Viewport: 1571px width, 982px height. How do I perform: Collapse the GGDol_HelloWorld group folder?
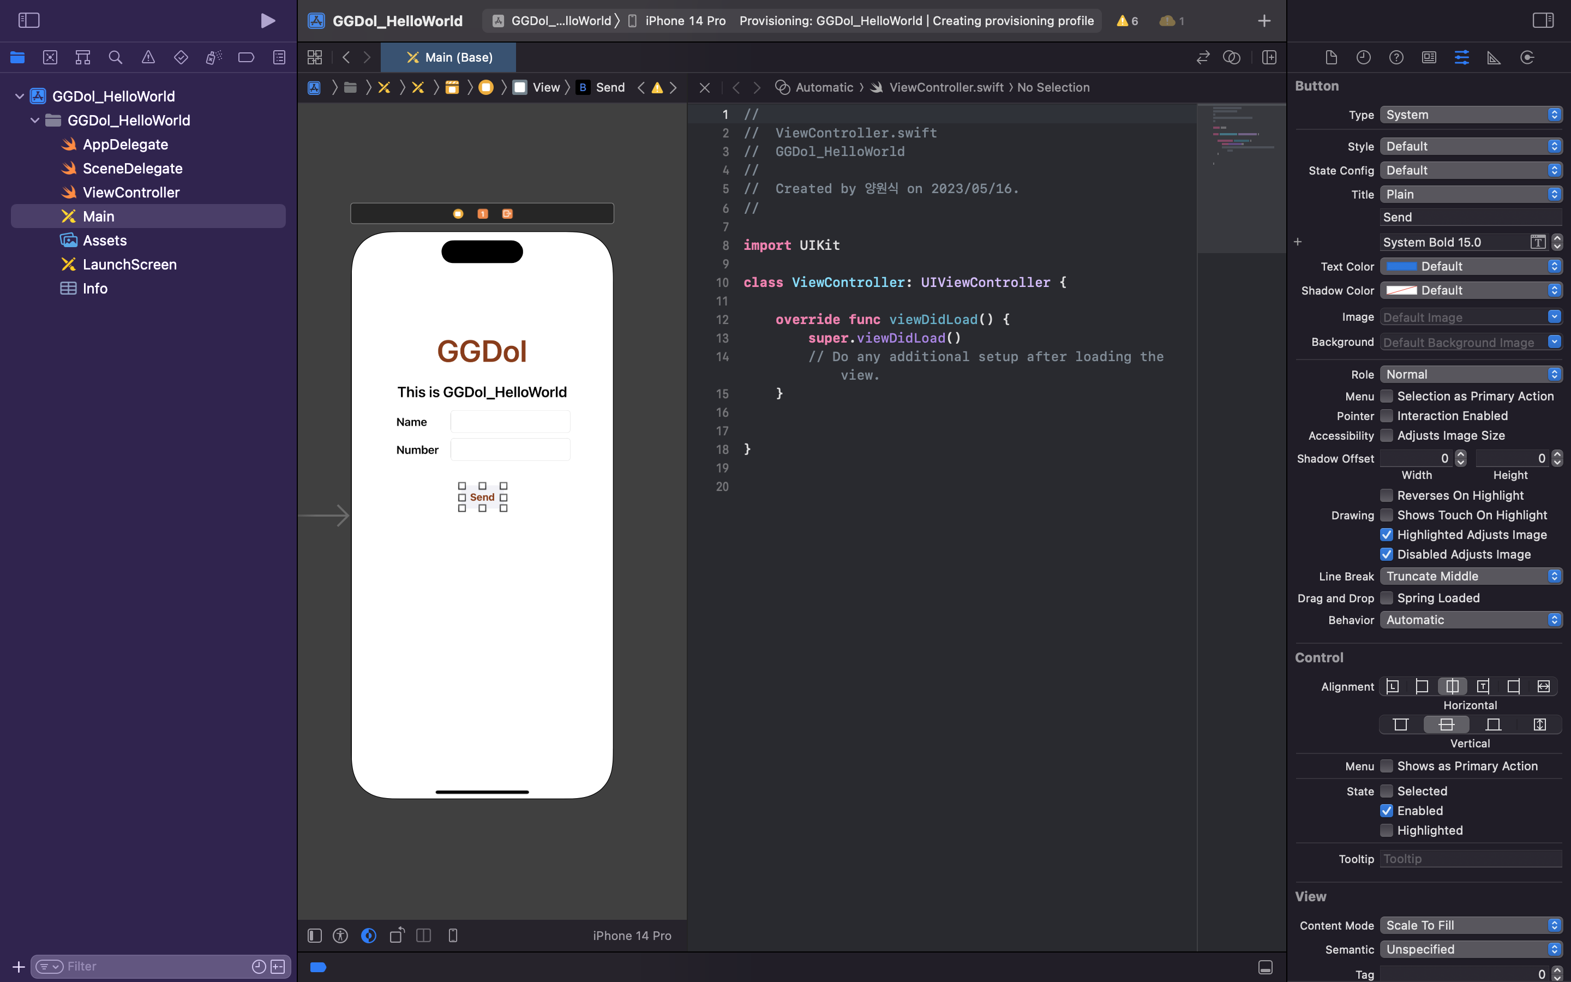coord(35,120)
